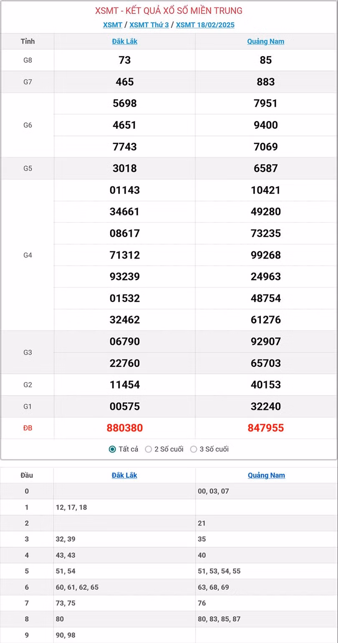338x643 pixels.
Task: Click Quảng Nam link in Đầu table
Action: click(266, 475)
